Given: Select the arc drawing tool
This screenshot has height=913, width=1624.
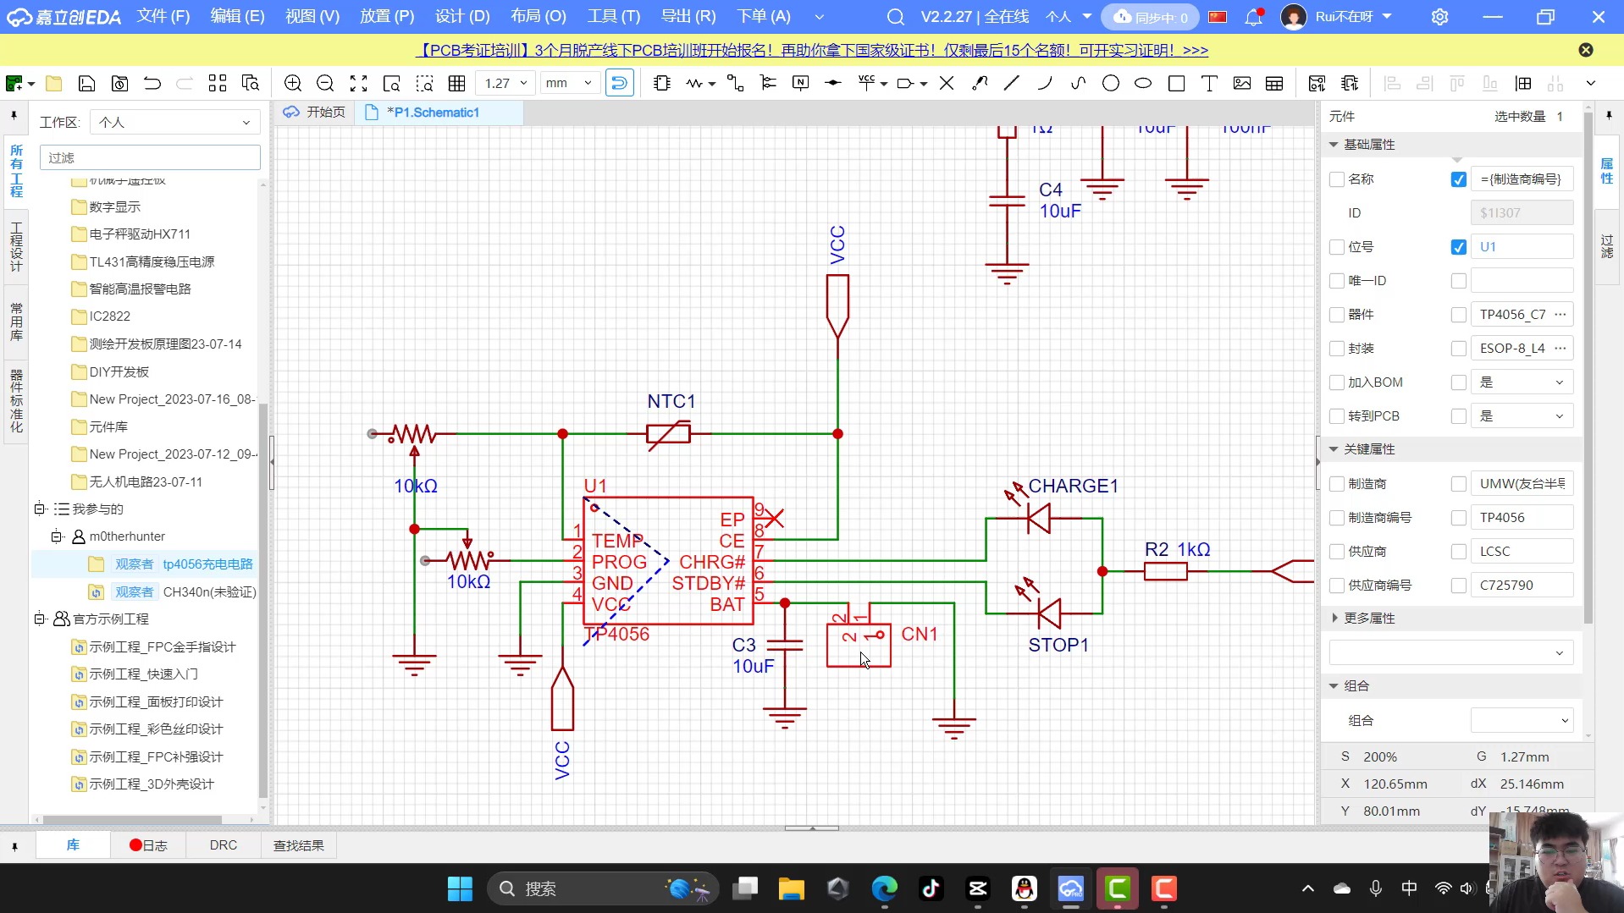Looking at the screenshot, I should tap(1045, 83).
